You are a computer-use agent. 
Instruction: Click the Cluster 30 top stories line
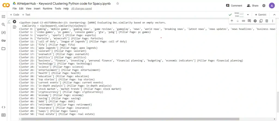(57, 79)
